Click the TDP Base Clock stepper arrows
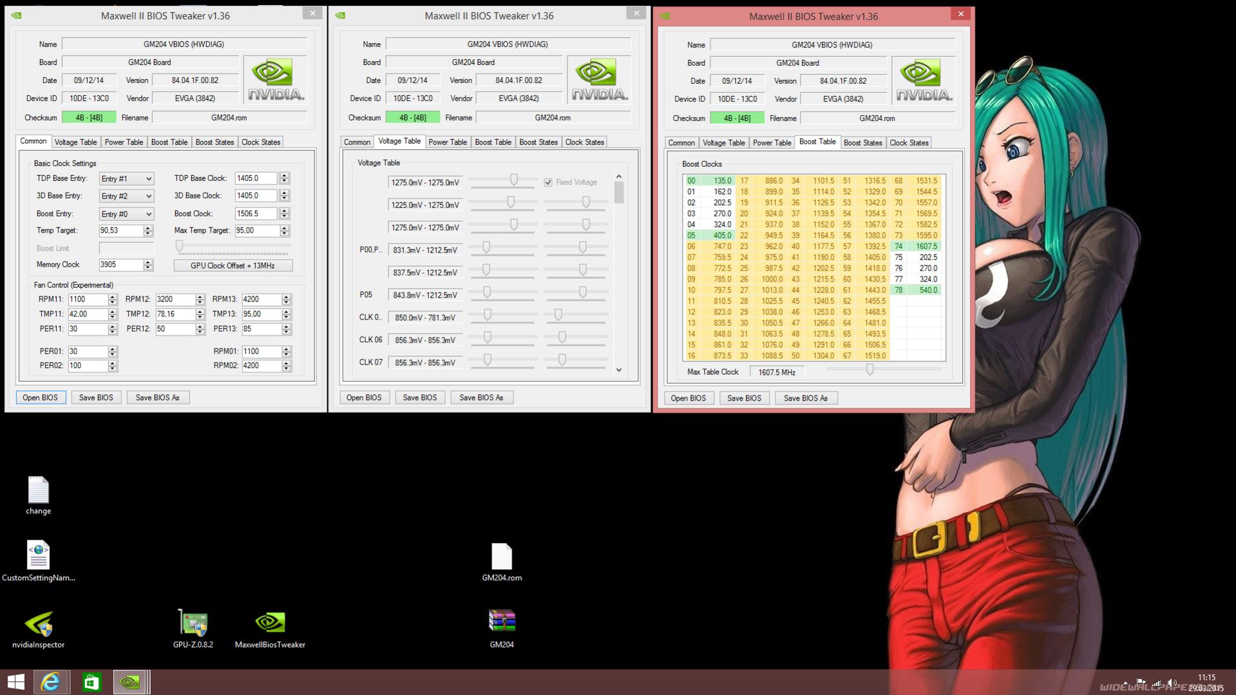Image resolution: width=1236 pixels, height=695 pixels. [x=285, y=178]
